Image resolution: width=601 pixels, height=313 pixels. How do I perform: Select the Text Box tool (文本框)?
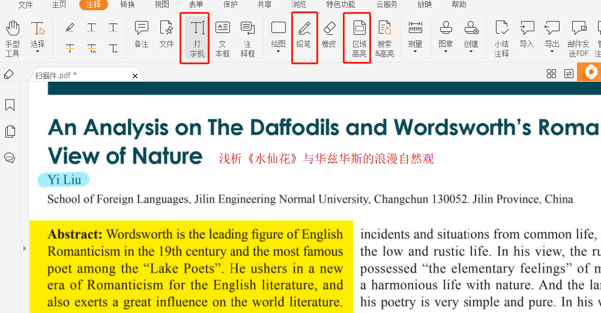(x=222, y=38)
